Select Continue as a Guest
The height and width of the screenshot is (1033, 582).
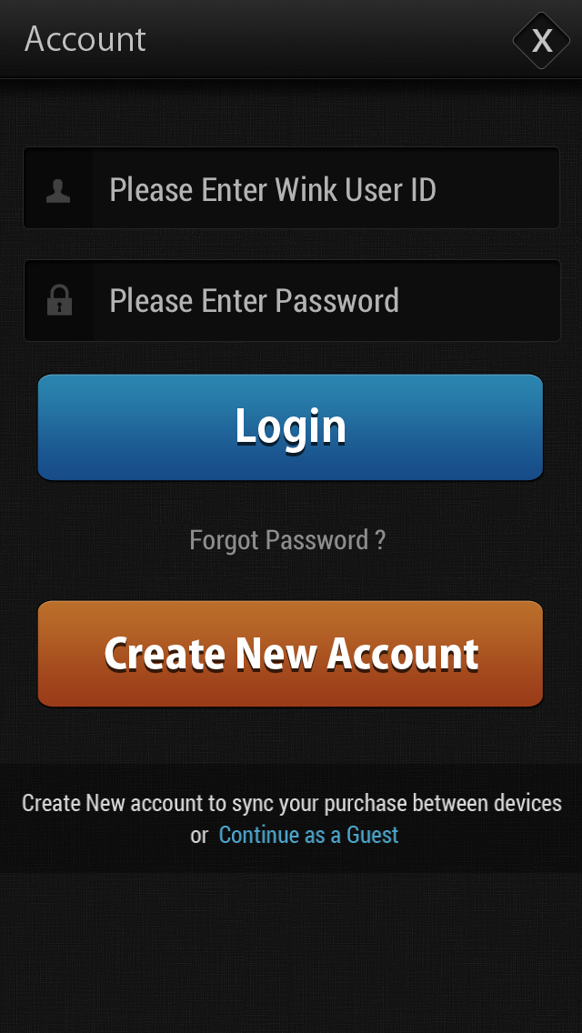pos(308,835)
